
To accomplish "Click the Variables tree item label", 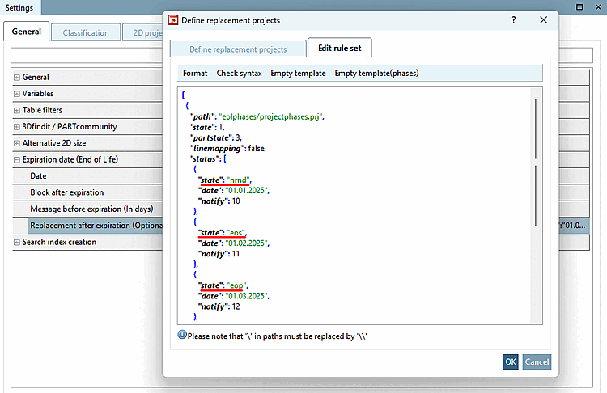I will pyautogui.click(x=38, y=94).
